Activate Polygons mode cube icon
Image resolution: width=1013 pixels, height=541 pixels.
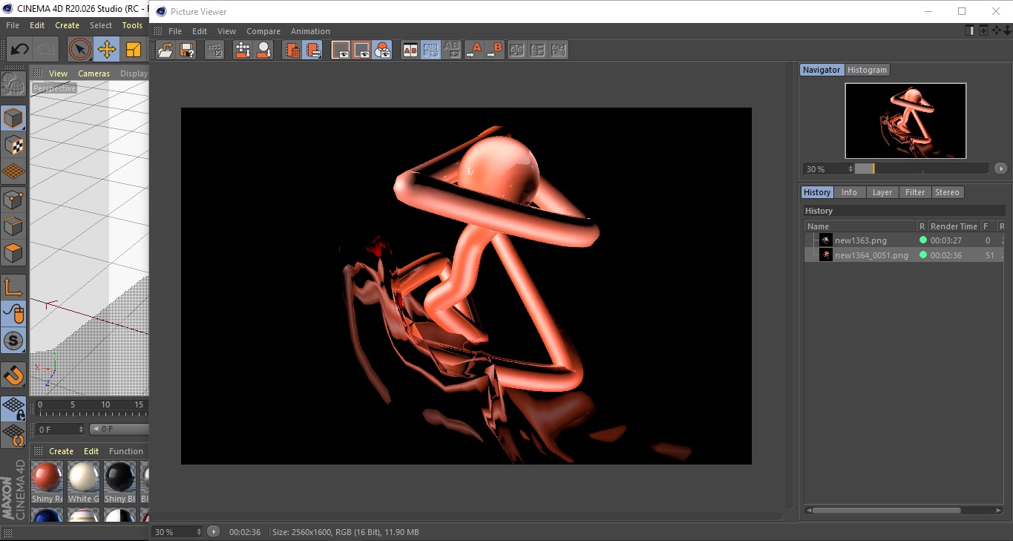point(13,252)
